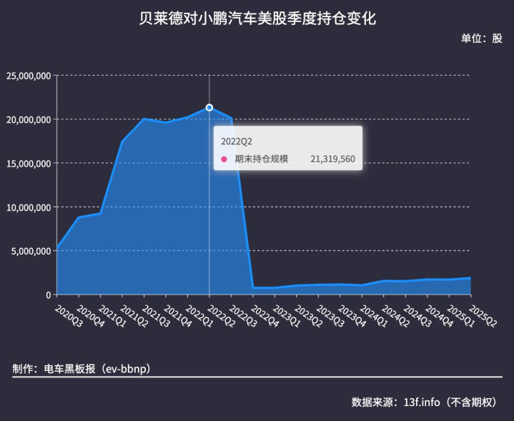The width and height of the screenshot is (514, 421).
Task: Click the 2025Q1 x-axis label
Action: click(461, 316)
